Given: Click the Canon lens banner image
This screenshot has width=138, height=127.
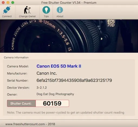Looking at the screenshot, I should coord(69,36).
